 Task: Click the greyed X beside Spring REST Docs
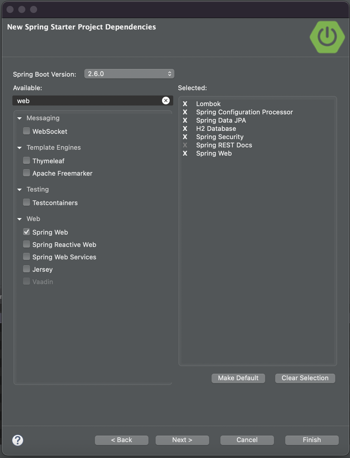tap(185, 145)
